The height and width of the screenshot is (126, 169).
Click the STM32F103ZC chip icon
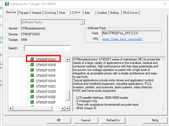32,86
